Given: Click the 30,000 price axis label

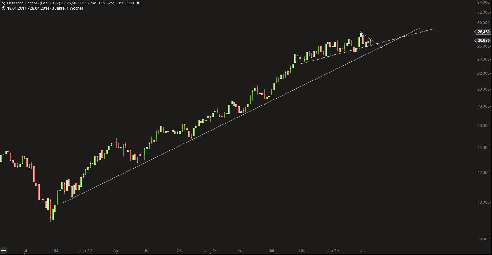Looking at the screenshot, I should 484,23.
